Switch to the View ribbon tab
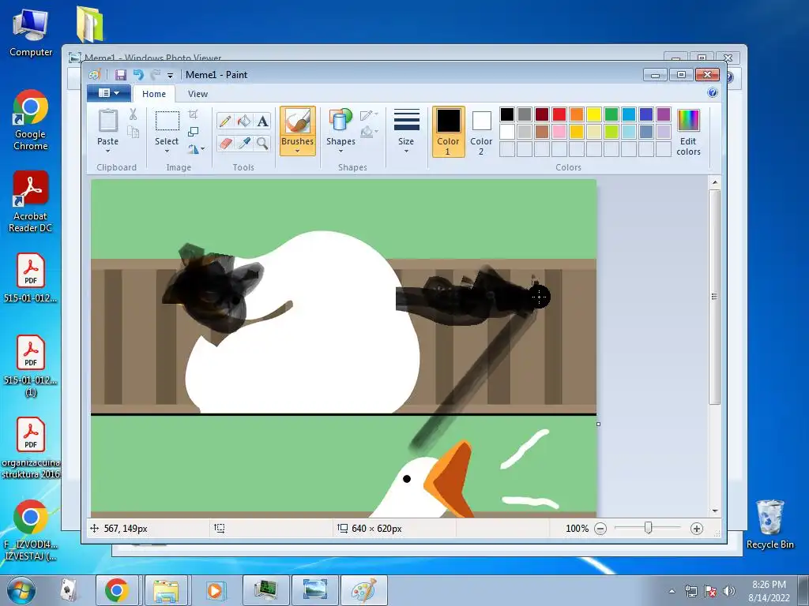 [x=198, y=94]
